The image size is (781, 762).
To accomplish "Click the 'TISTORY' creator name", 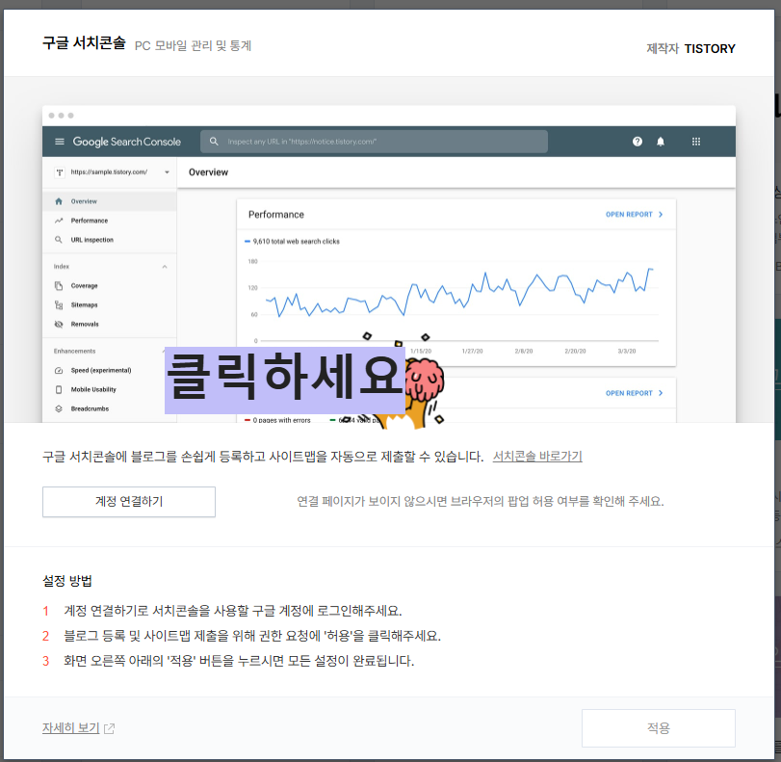I will 710,48.
